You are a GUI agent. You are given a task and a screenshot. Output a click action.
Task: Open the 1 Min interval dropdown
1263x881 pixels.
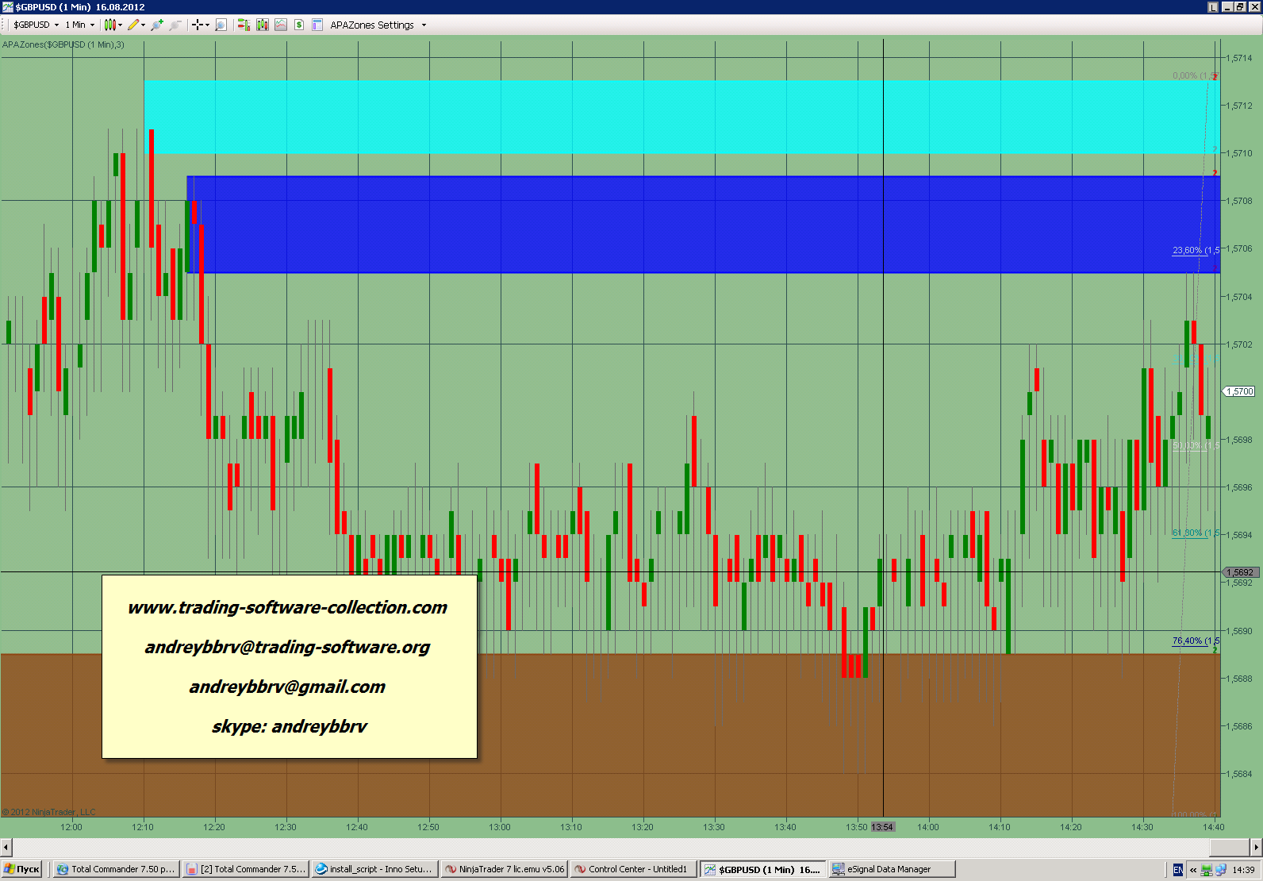80,25
